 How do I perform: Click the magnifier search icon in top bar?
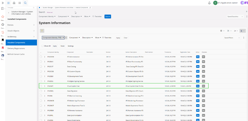tap(25, 3)
